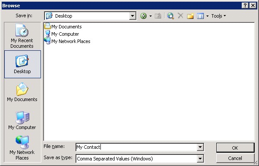Open My Network Places in Places bar

pyautogui.click(x=22, y=148)
